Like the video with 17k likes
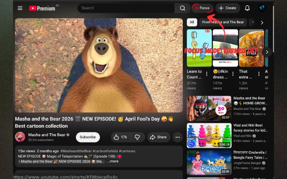 121,137
